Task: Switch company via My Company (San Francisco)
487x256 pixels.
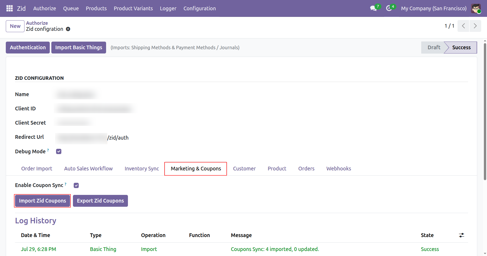Action: tap(434, 8)
